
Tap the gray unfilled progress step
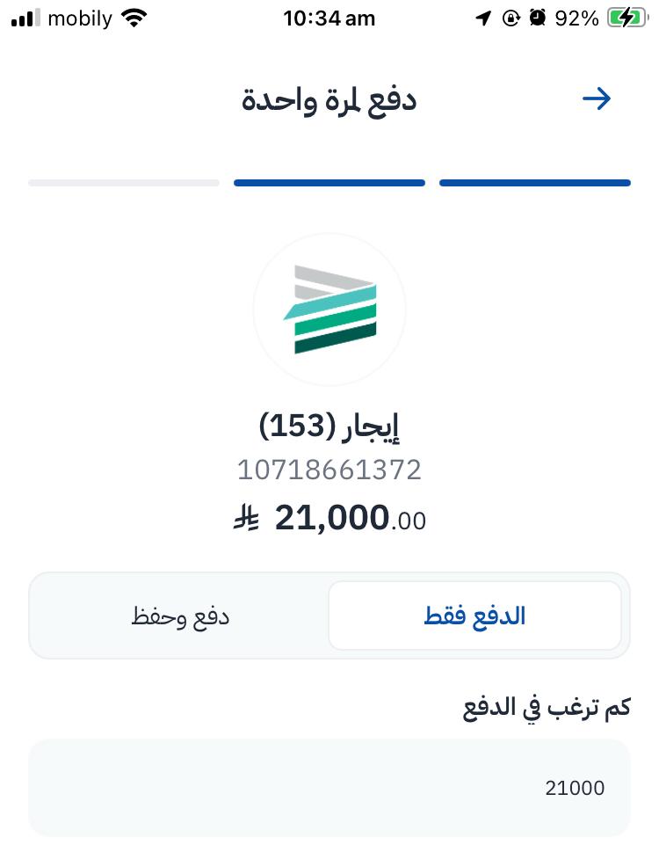tap(124, 183)
